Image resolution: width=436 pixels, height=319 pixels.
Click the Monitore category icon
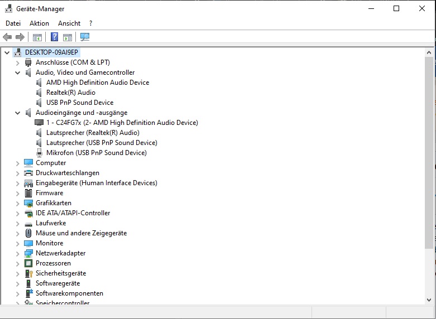click(28, 243)
